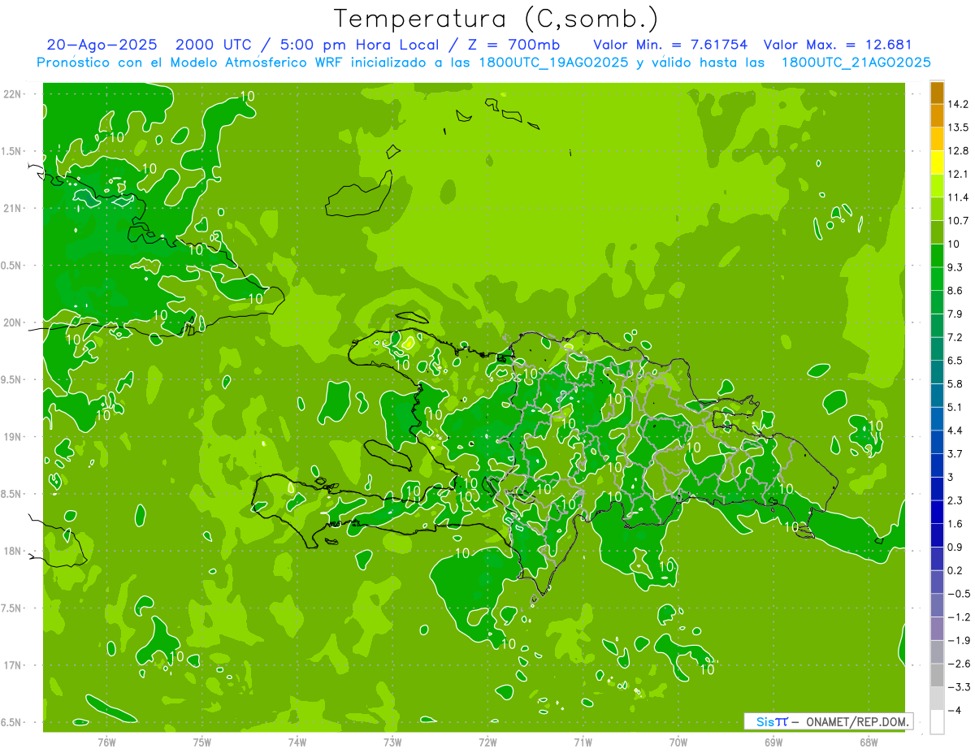Click the "14.2" colorbar value

pyautogui.click(x=959, y=104)
